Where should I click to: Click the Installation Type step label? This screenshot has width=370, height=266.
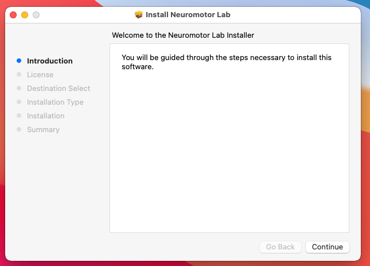55,102
